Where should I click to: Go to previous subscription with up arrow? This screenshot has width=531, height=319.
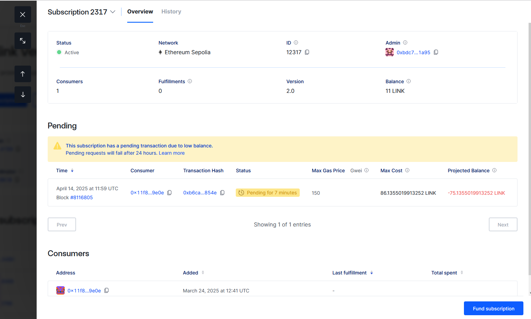click(x=23, y=74)
